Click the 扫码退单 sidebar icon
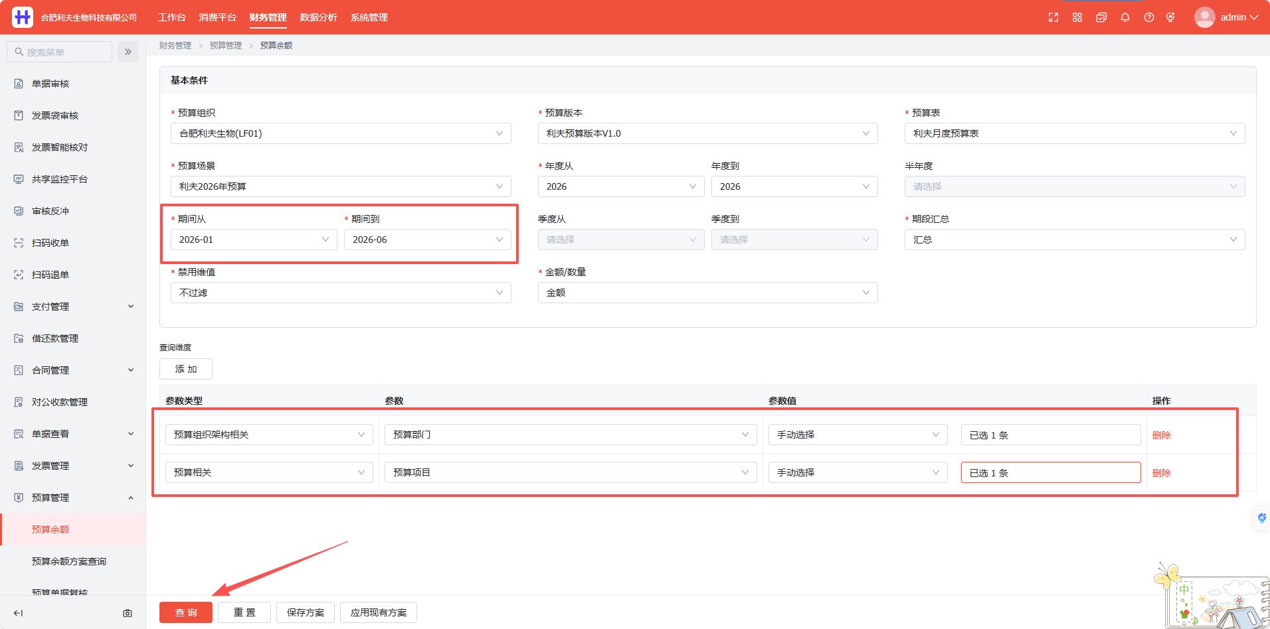Screen dimensions: 1270x629 coord(19,275)
